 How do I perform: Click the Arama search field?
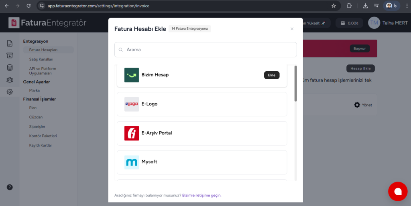pyautogui.click(x=205, y=50)
